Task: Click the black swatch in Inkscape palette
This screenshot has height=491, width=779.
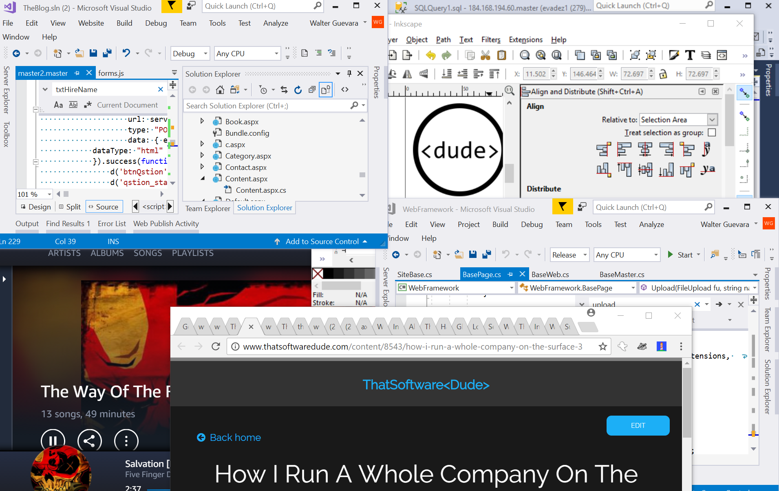Action: (x=328, y=273)
